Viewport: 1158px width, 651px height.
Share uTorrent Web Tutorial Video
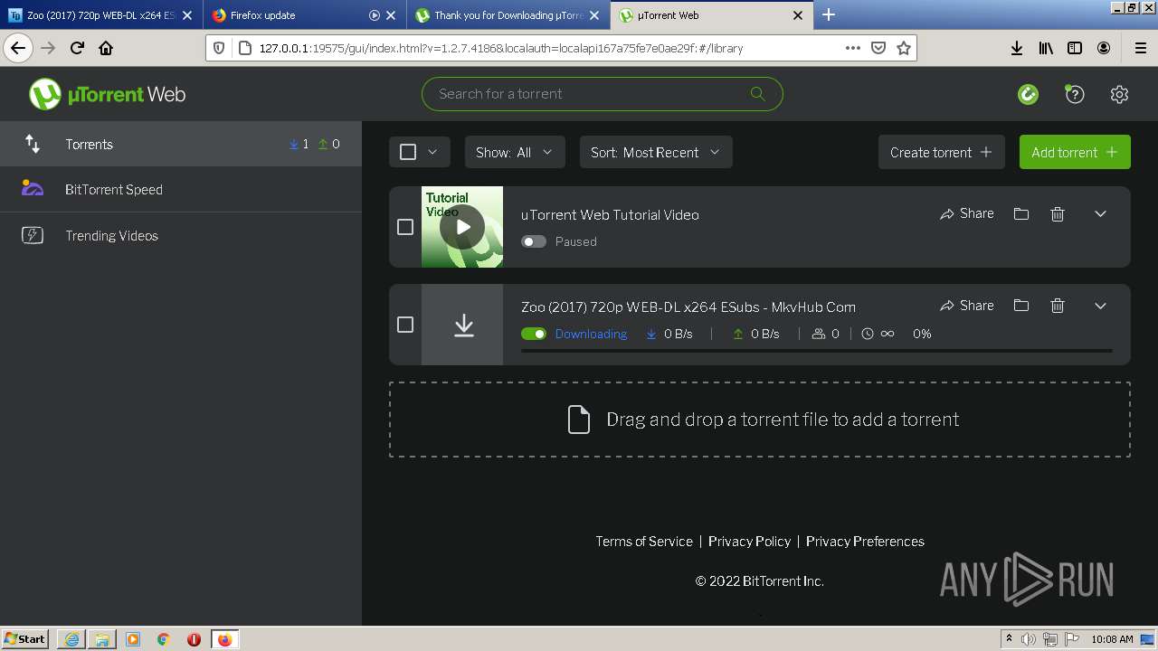pos(967,213)
